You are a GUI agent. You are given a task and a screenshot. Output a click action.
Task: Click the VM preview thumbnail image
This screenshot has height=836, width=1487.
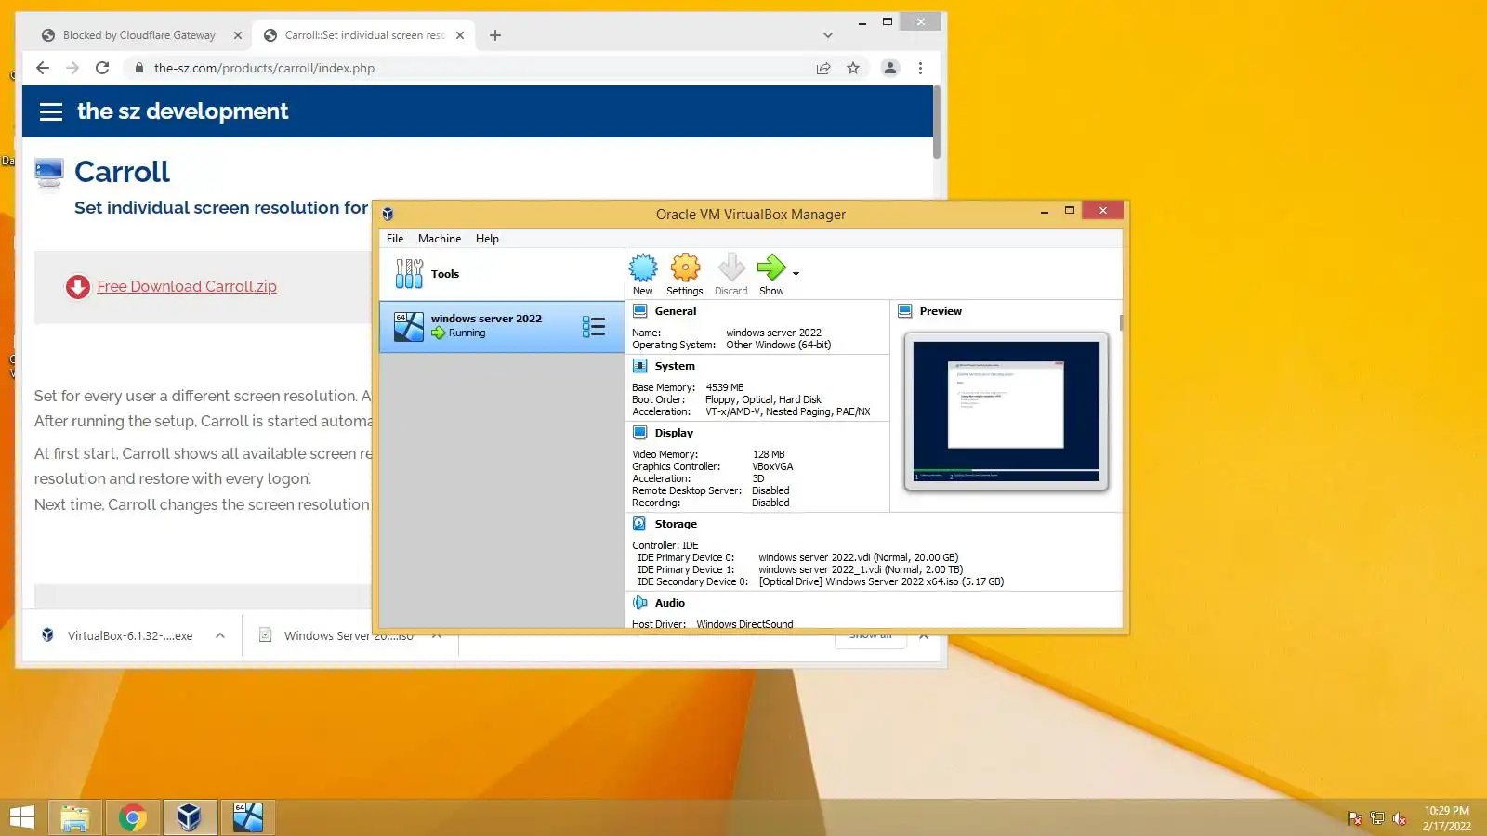(1007, 411)
